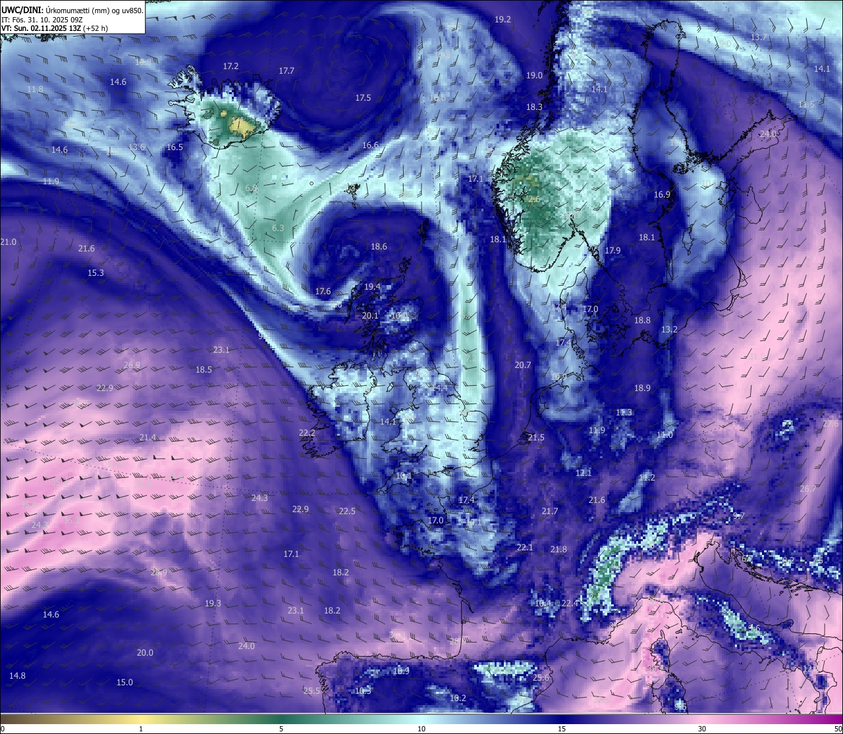This screenshot has height=734, width=843.
Task: Click the 18.5 value in the Atlantic
Action: tap(204, 370)
